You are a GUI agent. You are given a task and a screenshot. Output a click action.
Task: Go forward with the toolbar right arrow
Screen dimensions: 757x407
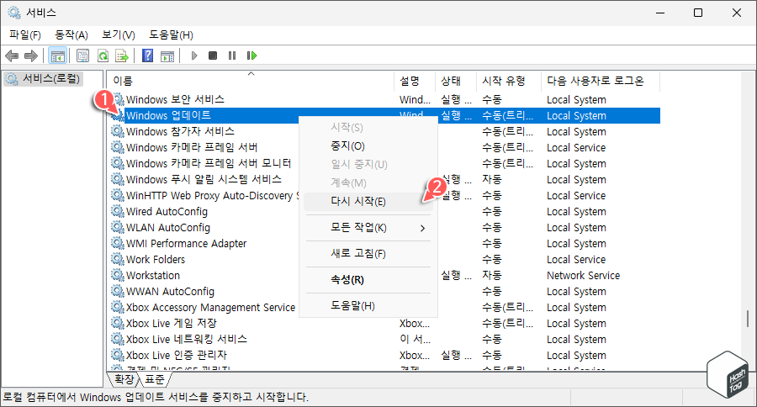[x=31, y=56]
